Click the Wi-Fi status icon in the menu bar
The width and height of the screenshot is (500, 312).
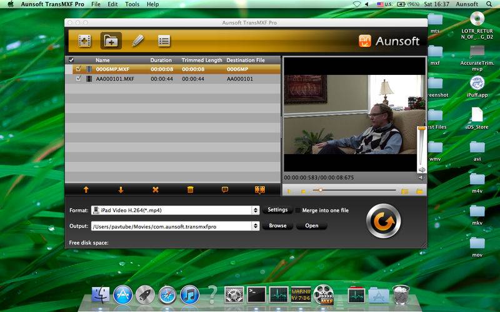coord(357,4)
